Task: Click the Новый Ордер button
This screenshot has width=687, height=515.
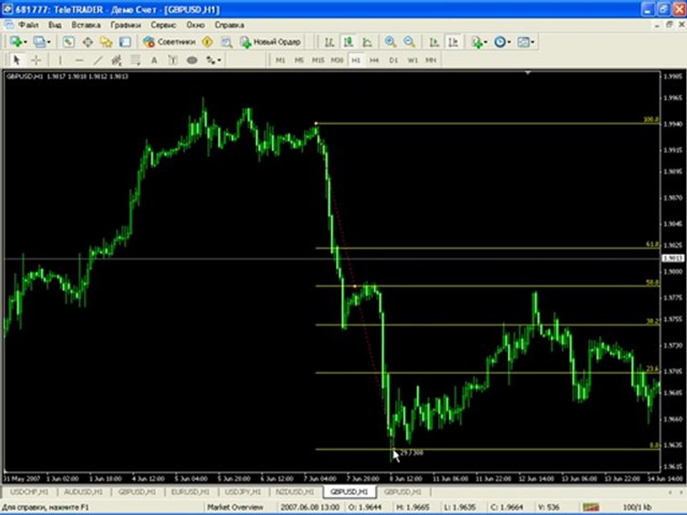Action: [271, 42]
